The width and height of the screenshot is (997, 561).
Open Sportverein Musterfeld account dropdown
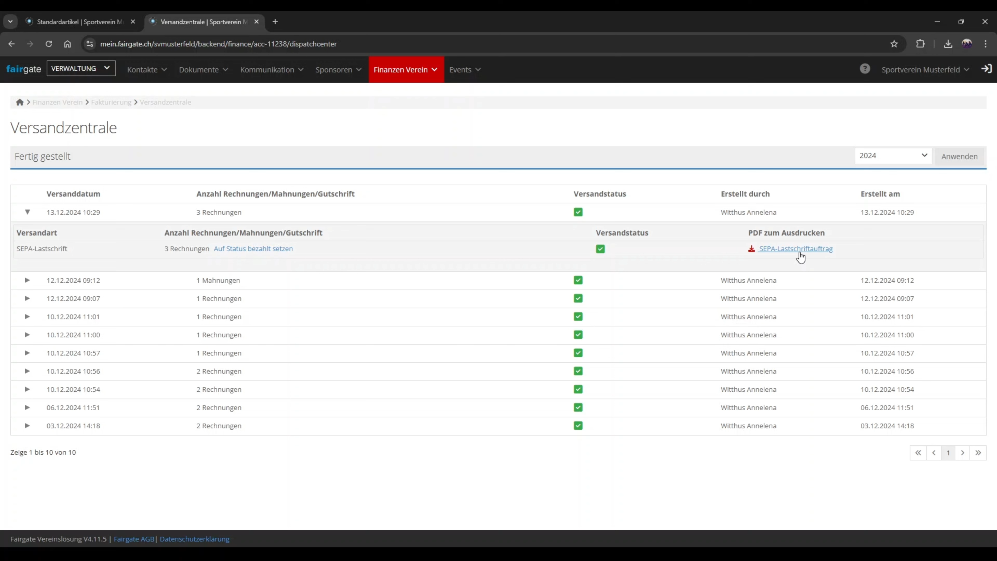pyautogui.click(x=925, y=70)
